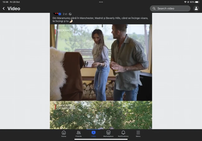This screenshot has height=141, width=202.
Task: Select the Video tab
Action: point(94,134)
